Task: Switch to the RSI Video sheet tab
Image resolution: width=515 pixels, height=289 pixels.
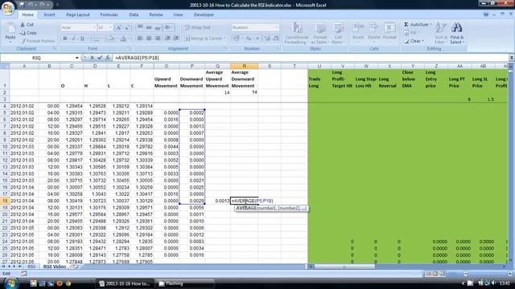Action: coord(55,267)
